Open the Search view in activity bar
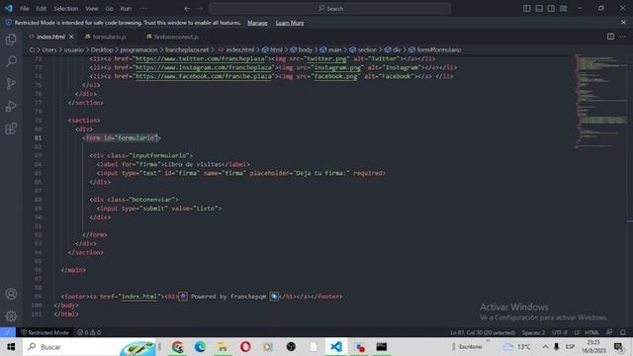 (x=11, y=61)
